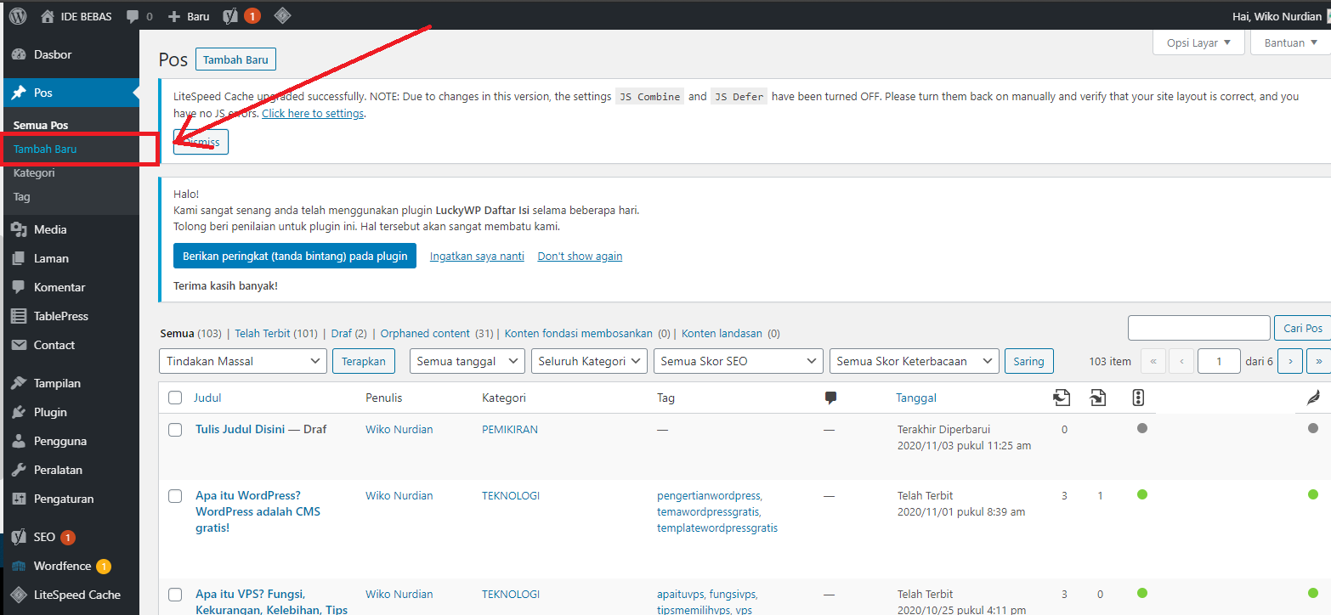Click the SEO score traffic-light column icon
Image resolution: width=1331 pixels, height=615 pixels.
(1139, 398)
